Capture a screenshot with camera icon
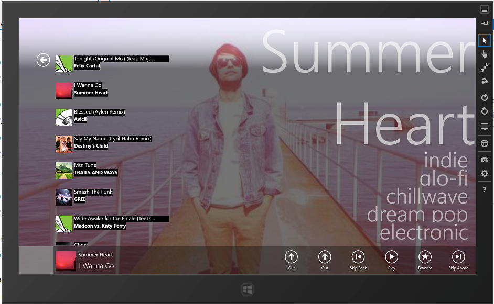The image size is (494, 304). 485,160
